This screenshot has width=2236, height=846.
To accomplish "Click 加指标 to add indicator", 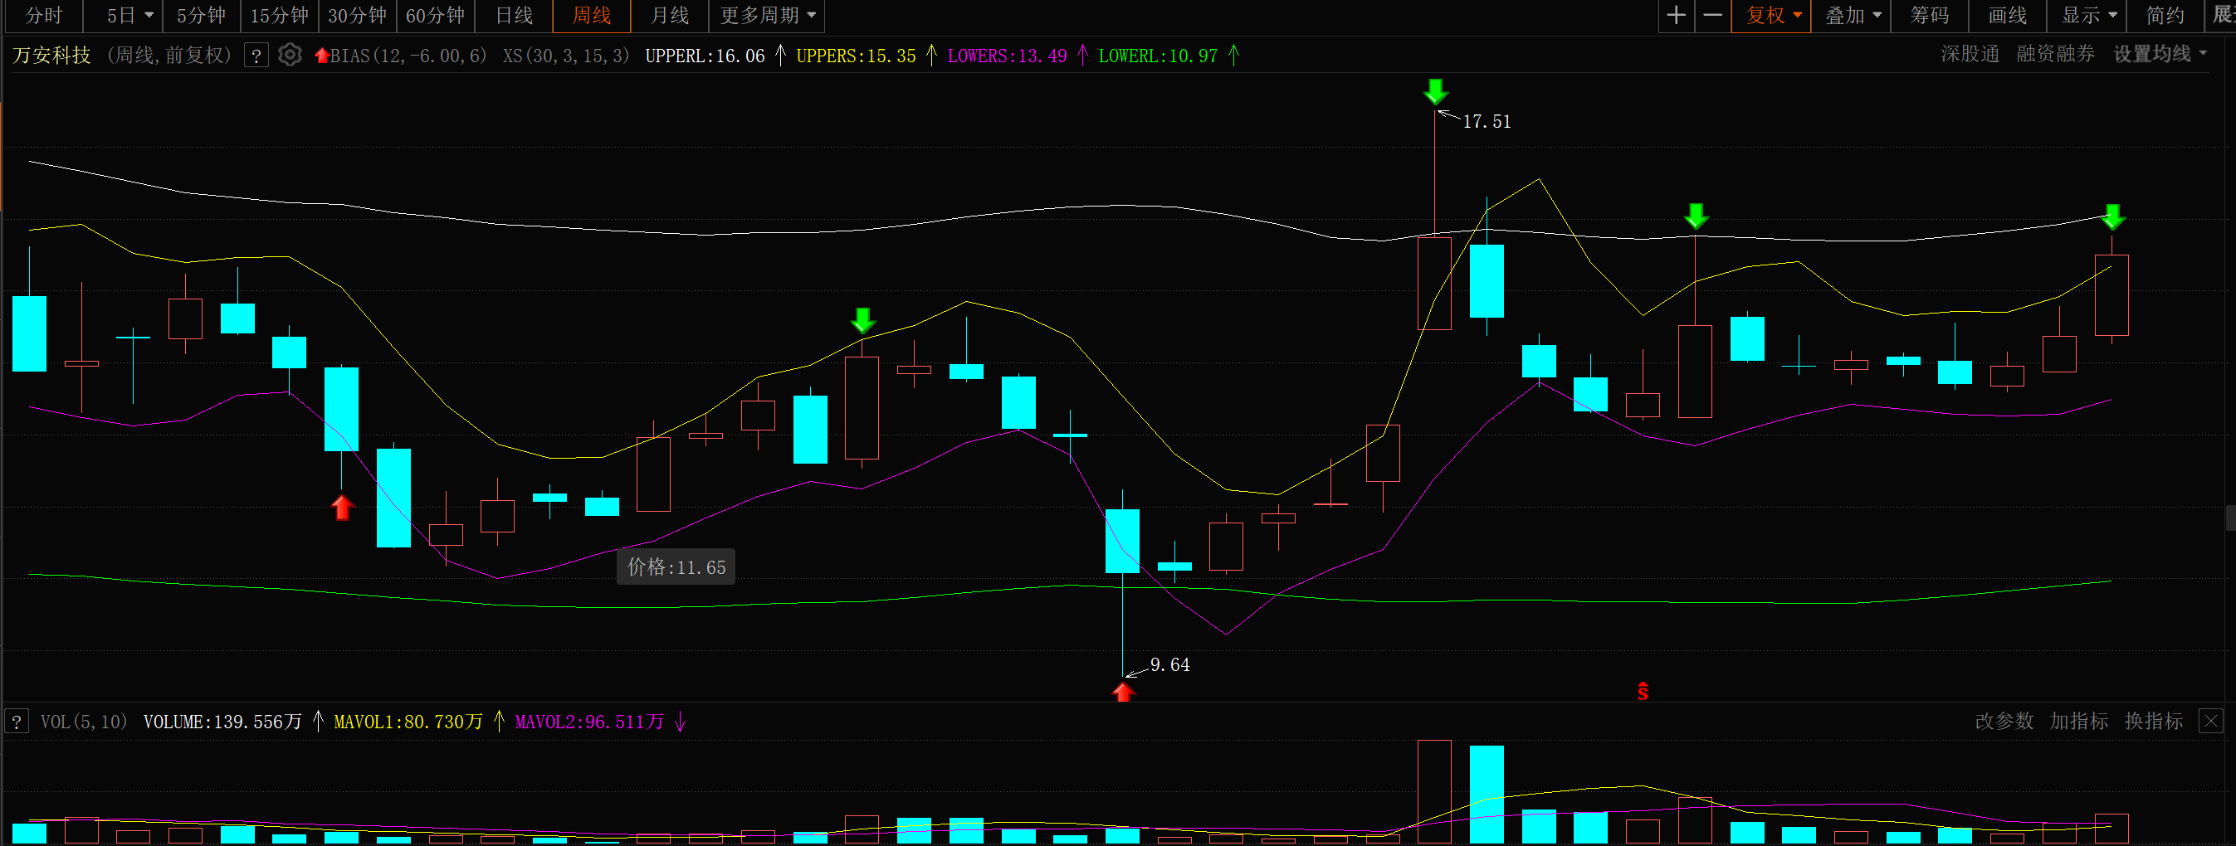I will pyautogui.click(x=2079, y=721).
